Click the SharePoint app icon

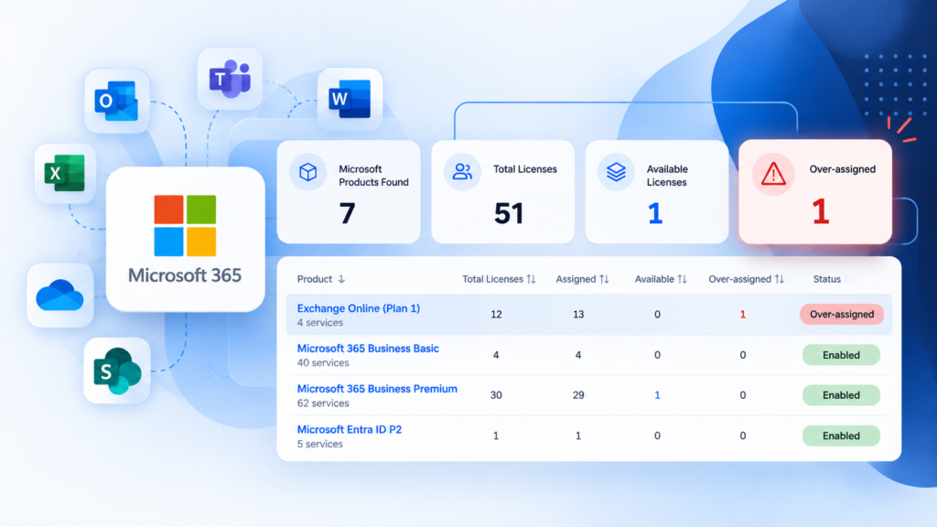117,371
